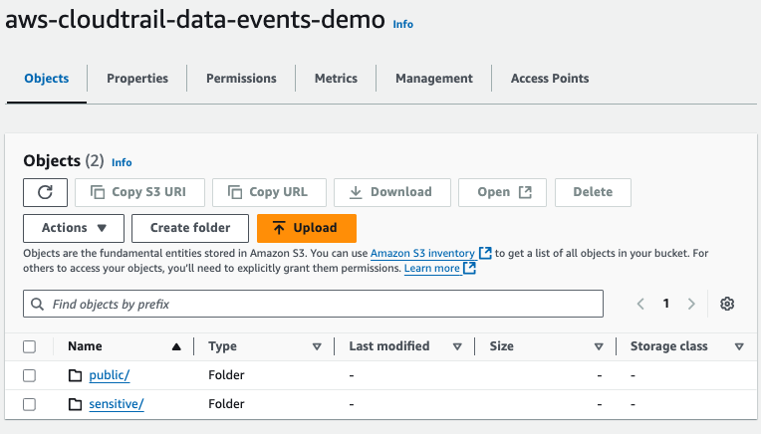Open the Actions dropdown
761x434 pixels.
pyautogui.click(x=74, y=228)
